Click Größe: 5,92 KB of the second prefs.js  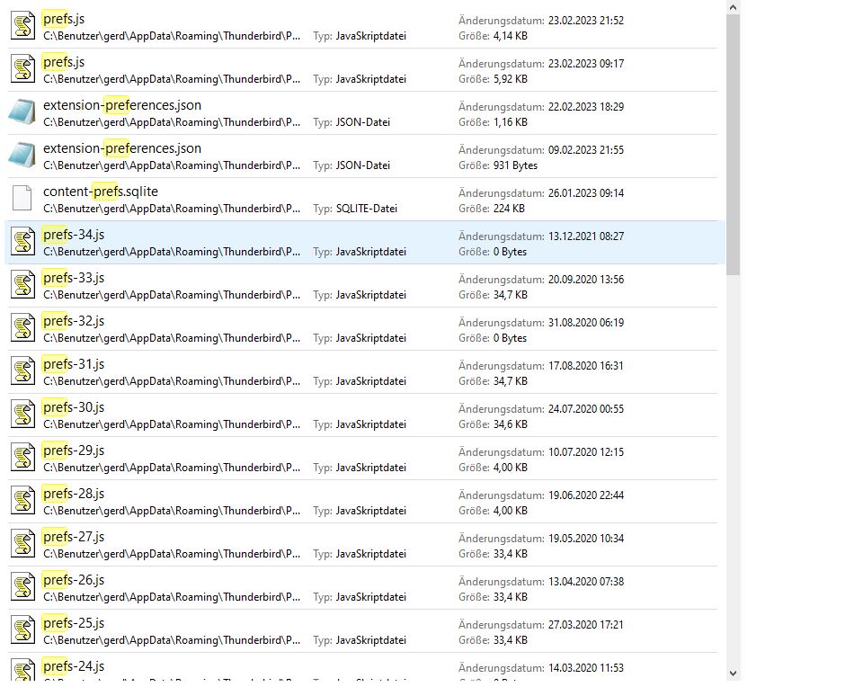point(494,79)
